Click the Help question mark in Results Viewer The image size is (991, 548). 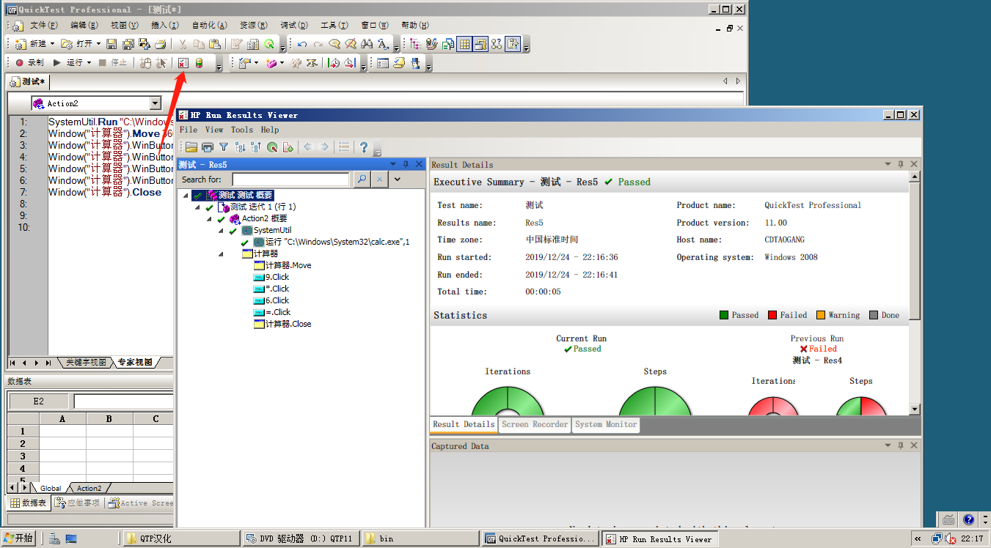[x=363, y=147]
